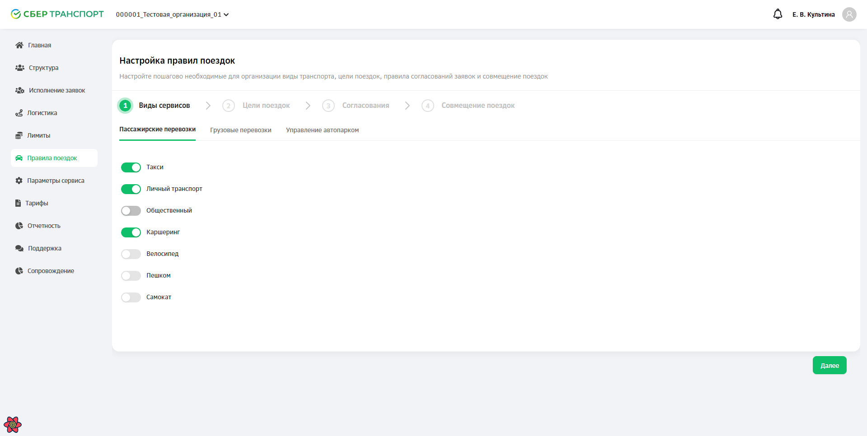Go to Совмещение поездок step
Viewport: 867px width, 436px height.
[x=478, y=106]
